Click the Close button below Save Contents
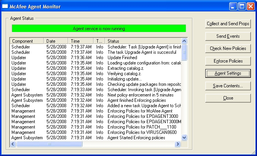 point(228,98)
